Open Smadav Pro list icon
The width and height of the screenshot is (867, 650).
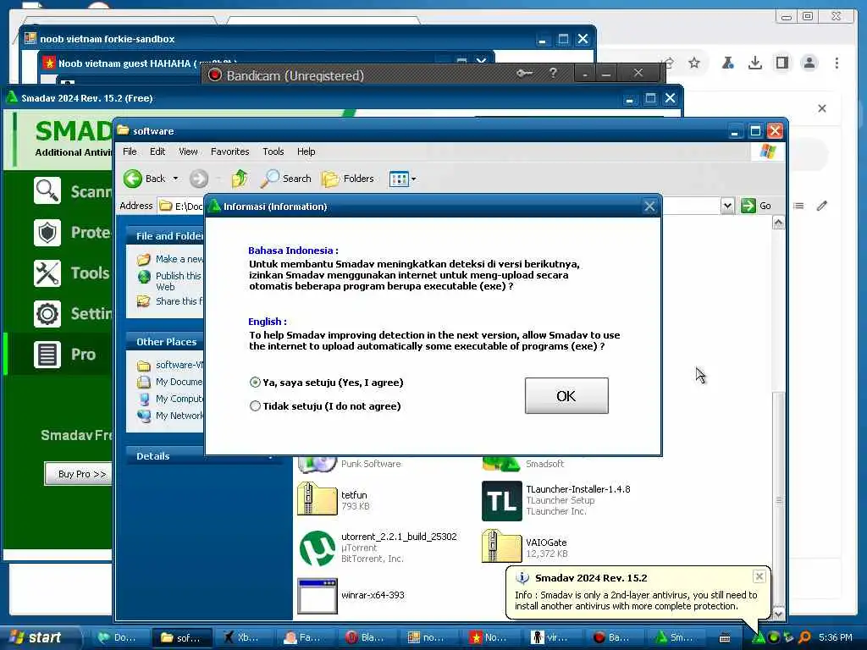[x=47, y=355]
